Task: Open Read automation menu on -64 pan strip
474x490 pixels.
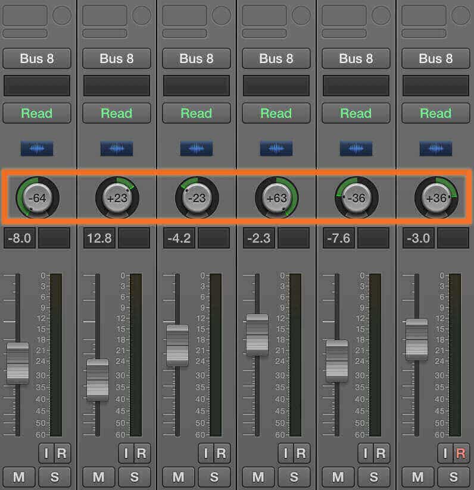Action: click(37, 113)
